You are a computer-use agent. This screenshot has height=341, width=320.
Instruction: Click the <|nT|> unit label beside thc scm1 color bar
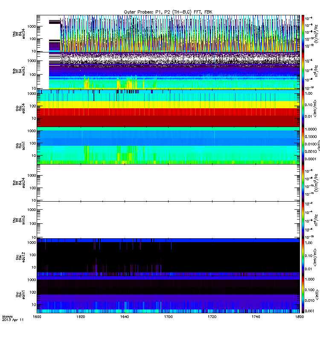tap(317, 295)
